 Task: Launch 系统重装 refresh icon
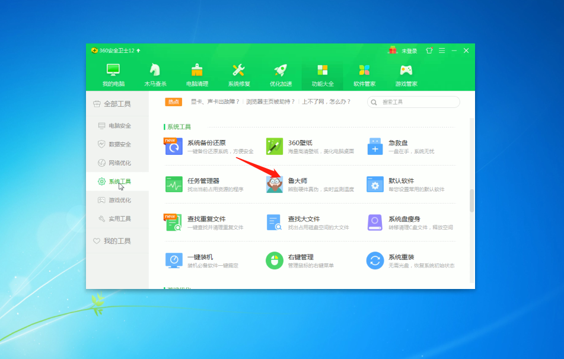[375, 260]
